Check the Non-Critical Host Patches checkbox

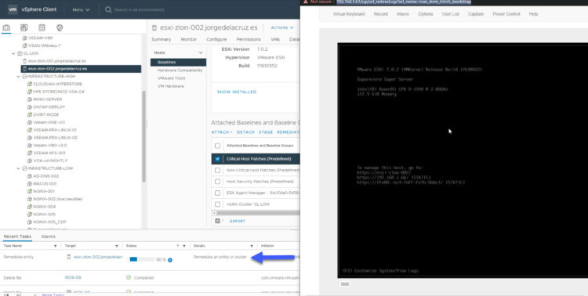point(217,170)
